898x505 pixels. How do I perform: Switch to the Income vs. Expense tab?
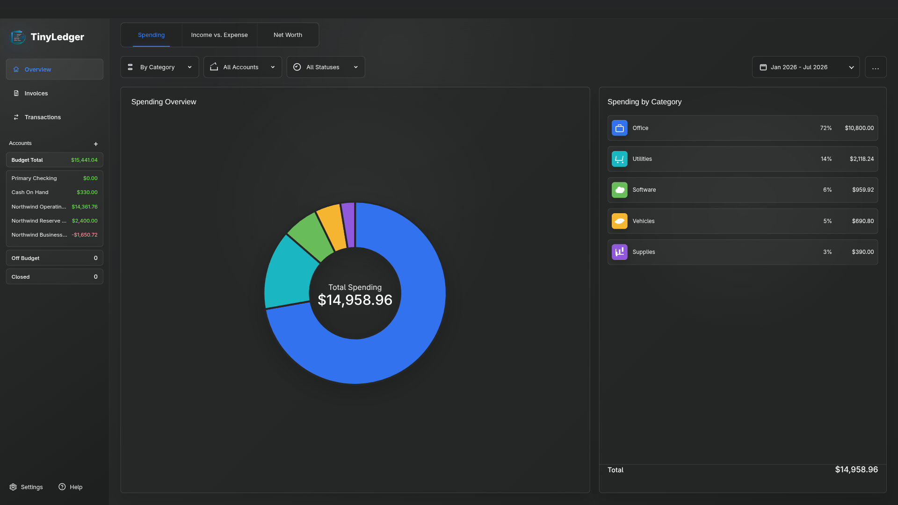click(x=219, y=35)
